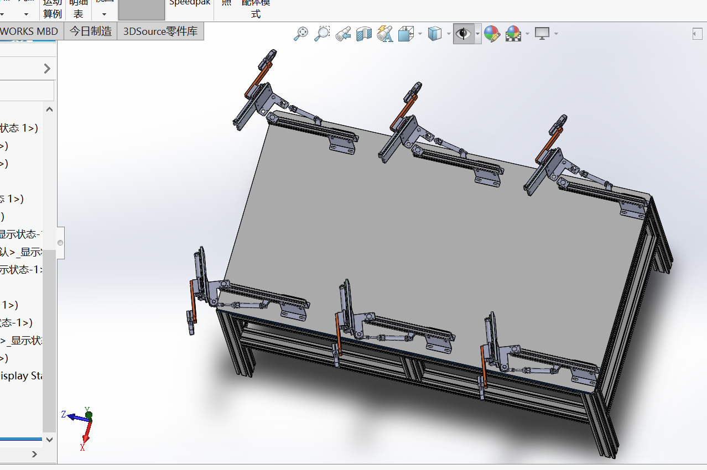
Task: Click the feature panel collapse splitter handle
Action: [x=60, y=243]
